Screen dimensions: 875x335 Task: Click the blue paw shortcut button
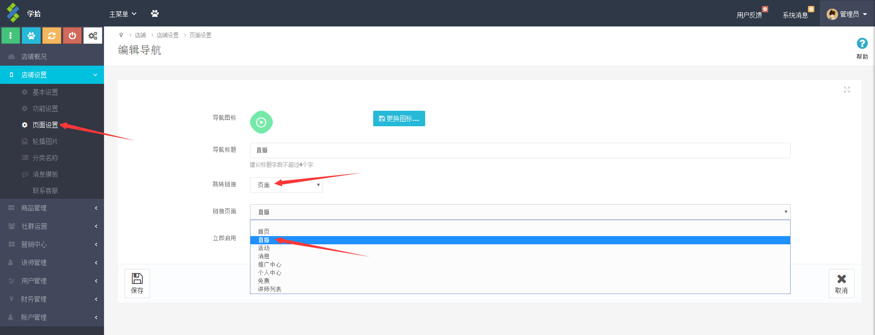(x=31, y=36)
